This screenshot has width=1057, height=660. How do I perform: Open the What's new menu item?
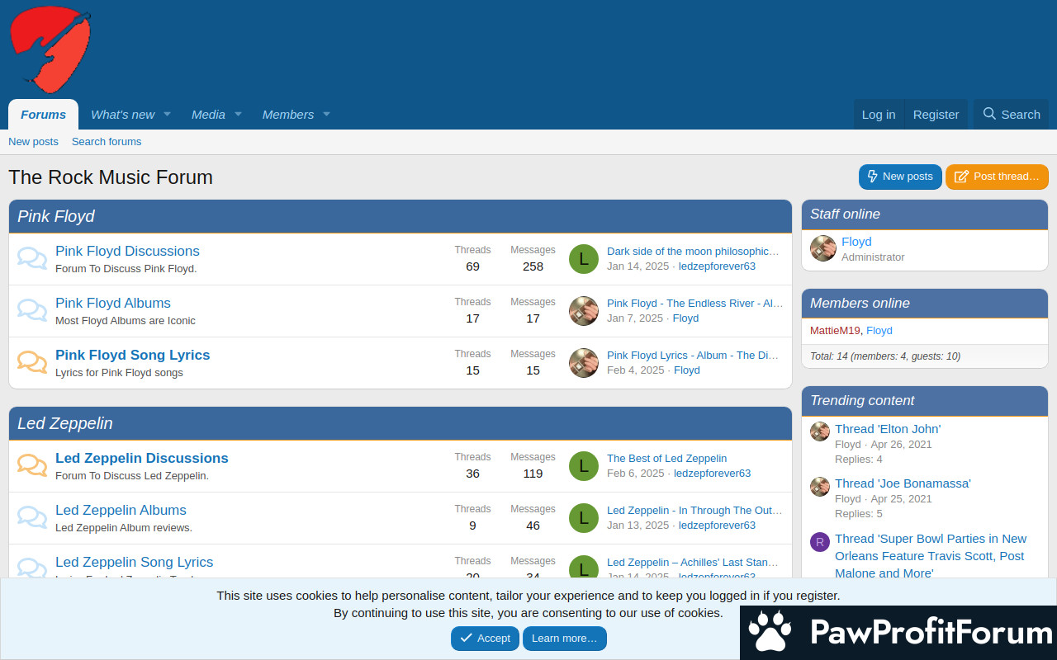pos(122,115)
